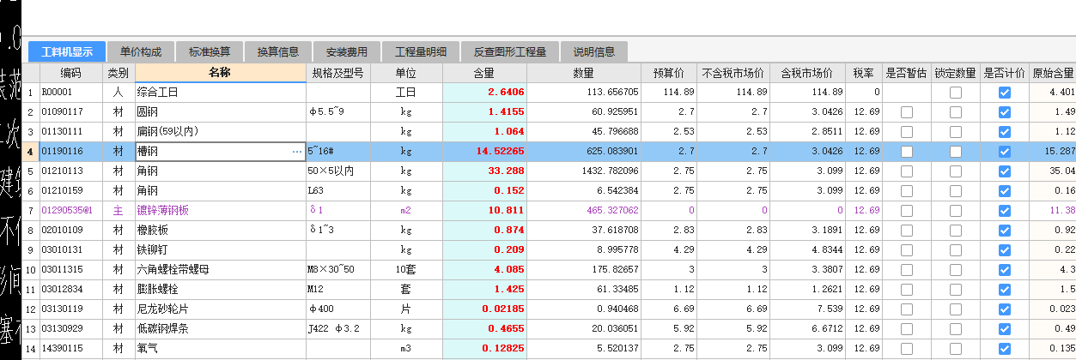Open the 单价构成 tab
1076x360 pixels.
[141, 51]
